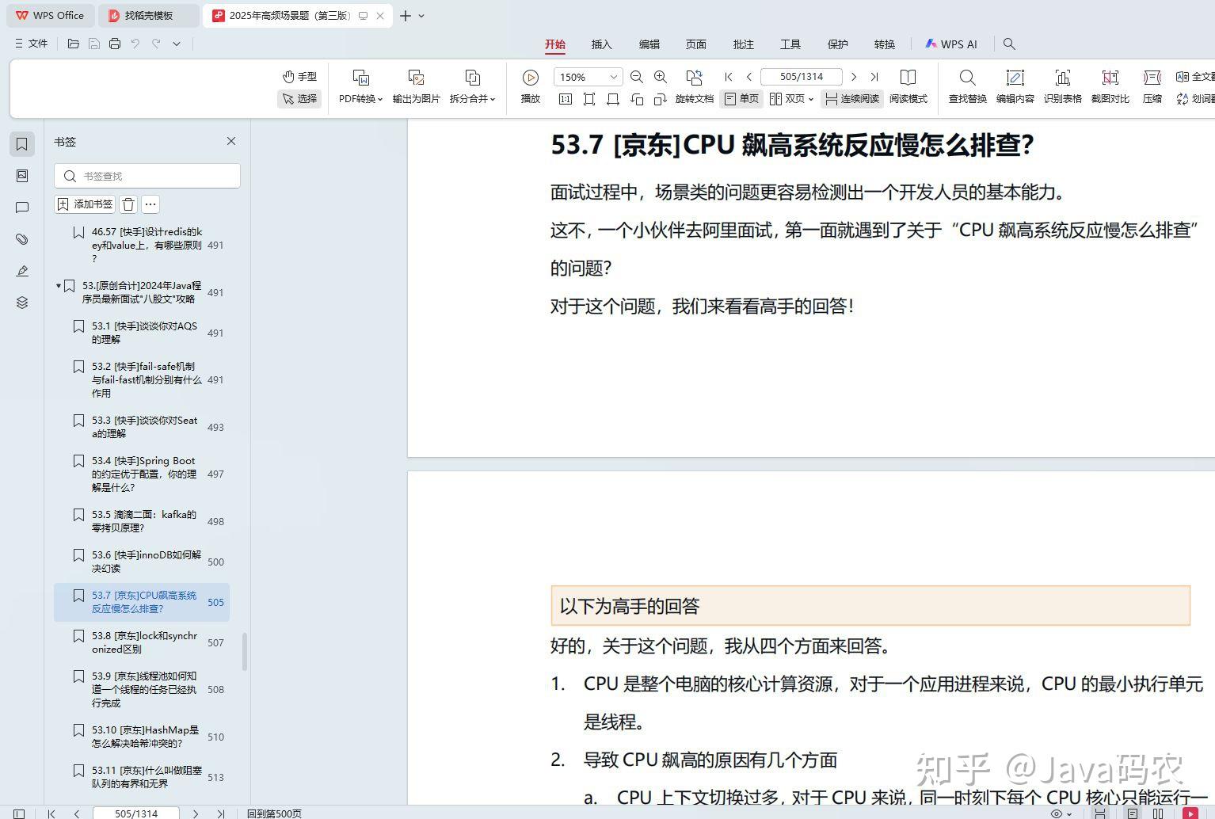This screenshot has width=1215, height=819.
Task: Open the annotation pen panel in sidebar
Action: 21,270
